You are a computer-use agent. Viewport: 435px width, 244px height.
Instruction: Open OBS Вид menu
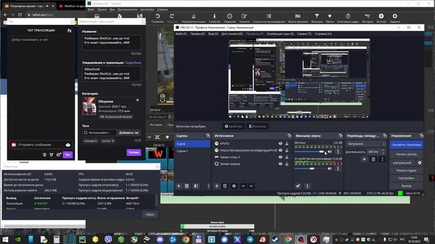tap(213, 34)
